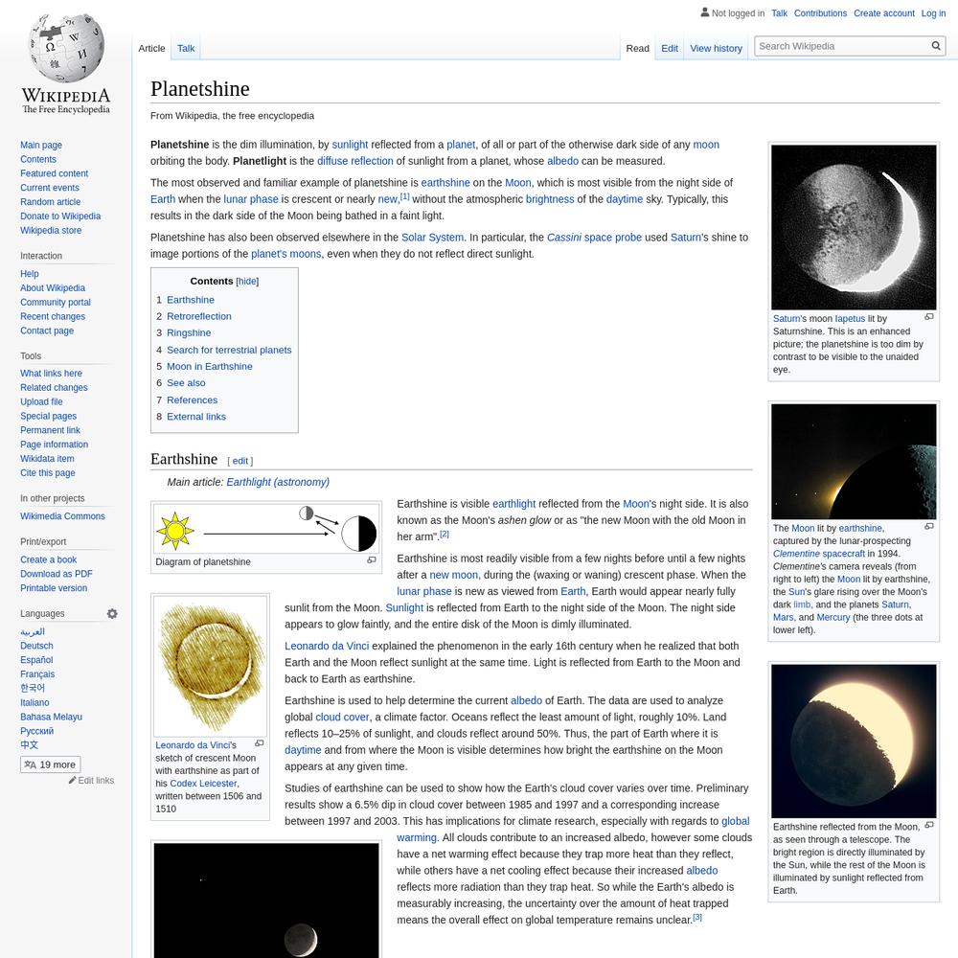
Task: Open Main page in sidebar
Action: (x=41, y=145)
